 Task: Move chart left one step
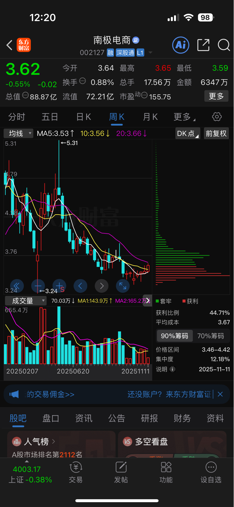[x=80, y=286]
